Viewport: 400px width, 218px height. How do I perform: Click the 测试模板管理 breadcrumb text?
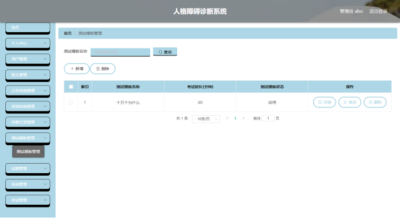point(90,33)
